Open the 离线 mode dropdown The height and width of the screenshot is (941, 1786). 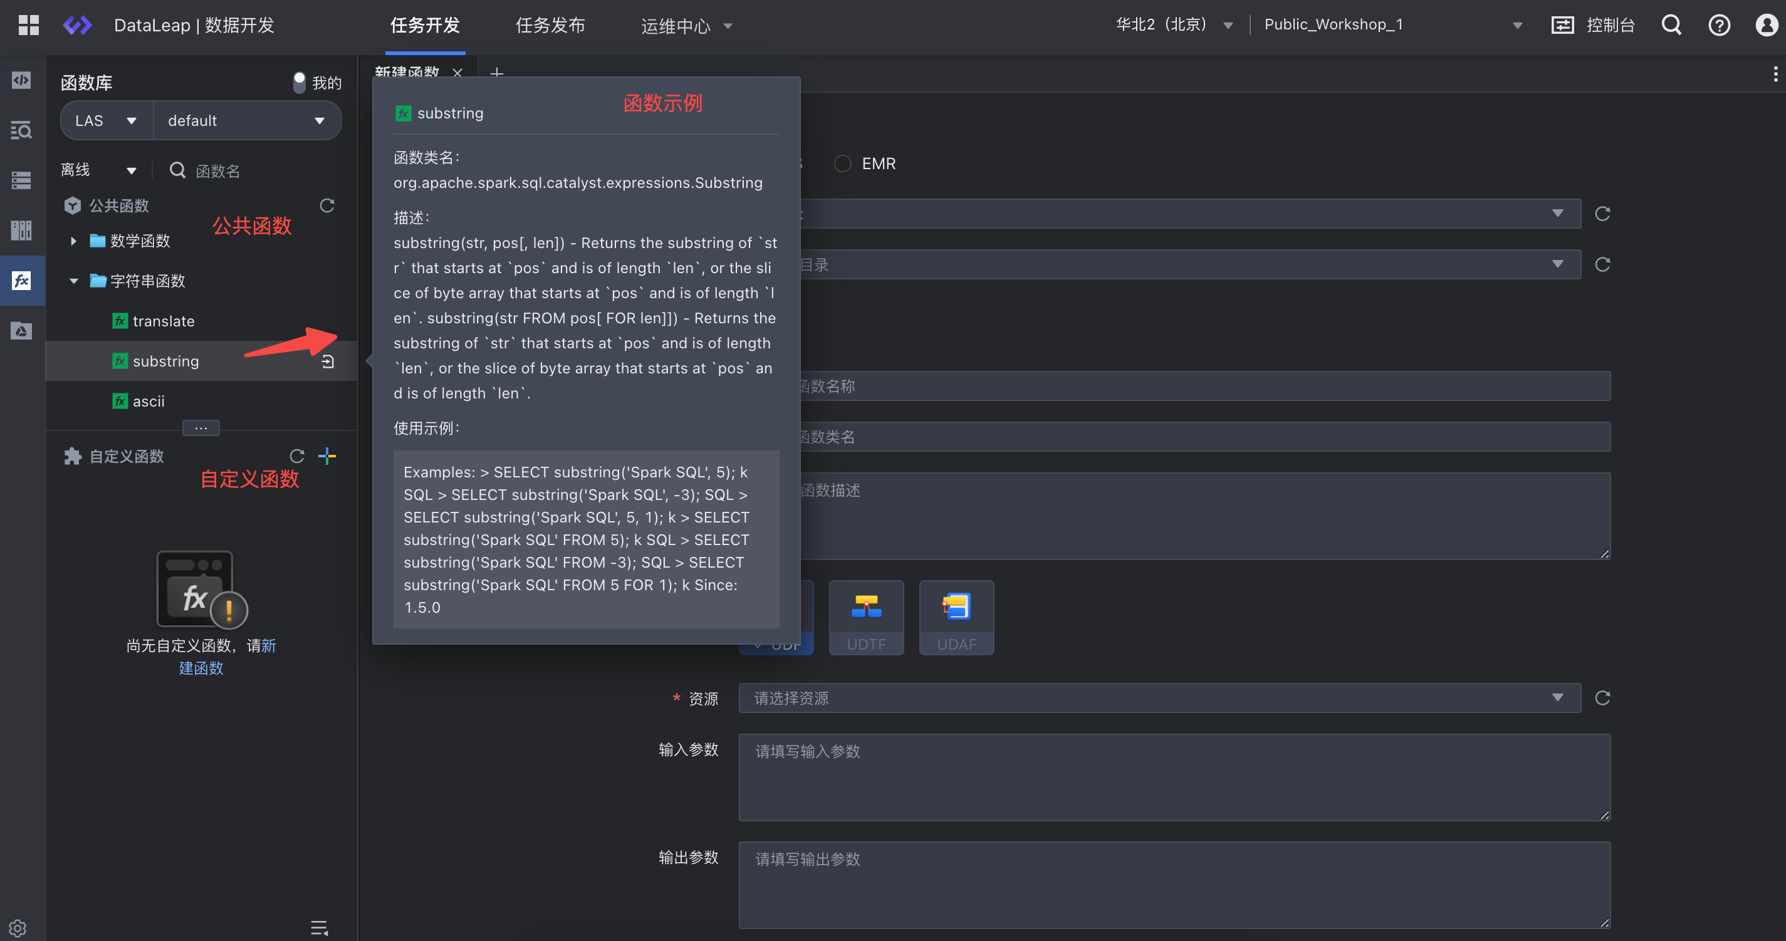[98, 170]
